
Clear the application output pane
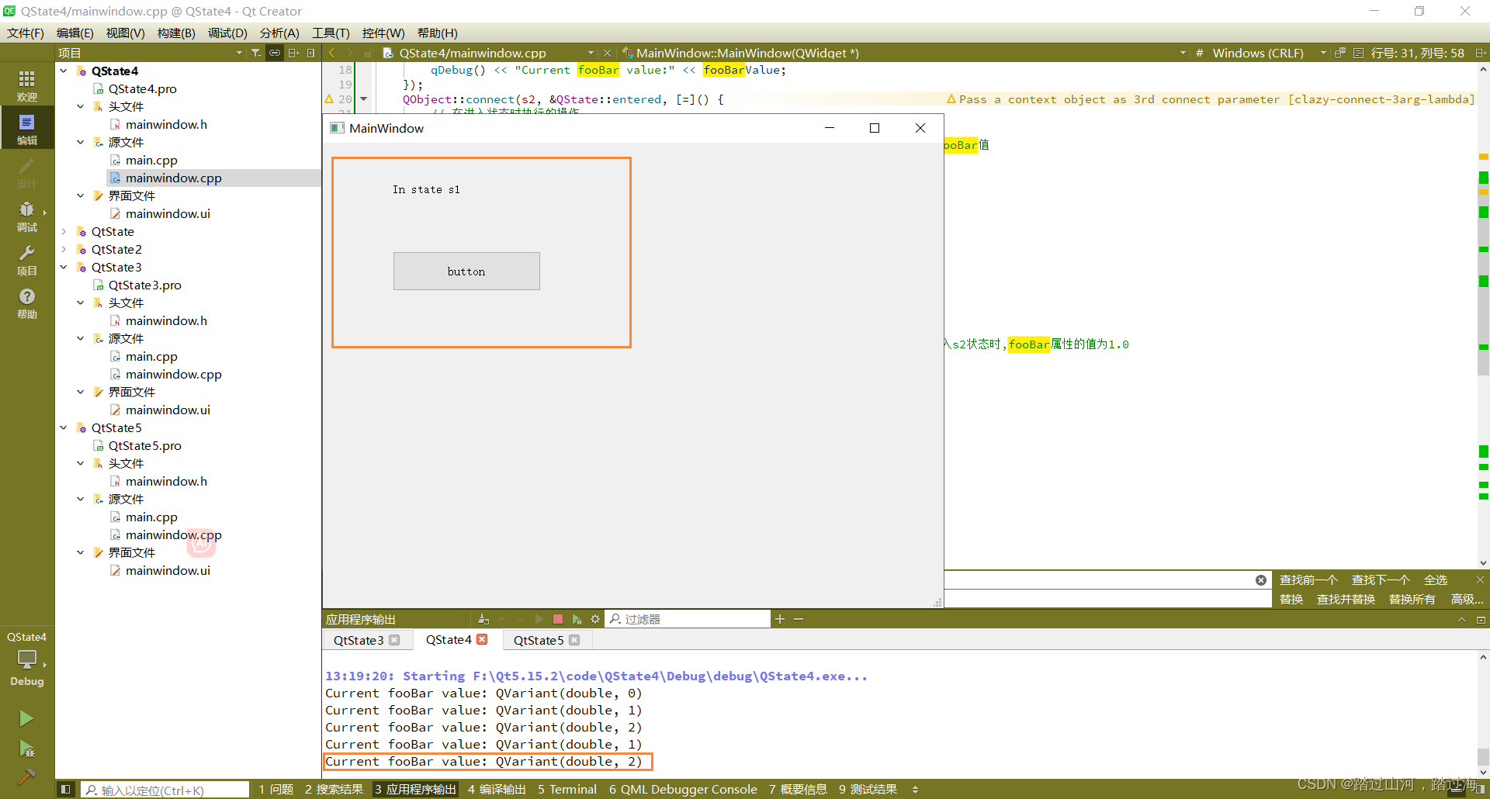click(483, 619)
